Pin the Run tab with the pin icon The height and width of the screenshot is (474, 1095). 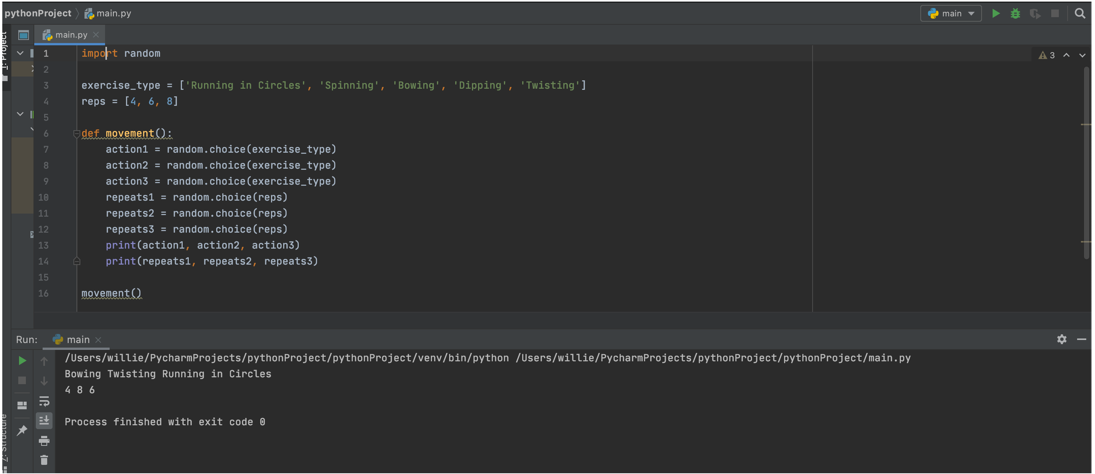pyautogui.click(x=22, y=430)
